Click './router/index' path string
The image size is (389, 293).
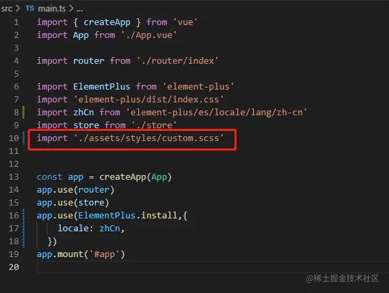(178, 61)
